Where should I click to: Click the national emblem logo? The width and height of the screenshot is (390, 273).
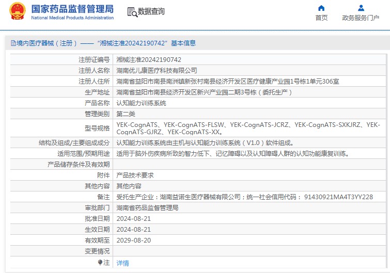tap(16, 12)
